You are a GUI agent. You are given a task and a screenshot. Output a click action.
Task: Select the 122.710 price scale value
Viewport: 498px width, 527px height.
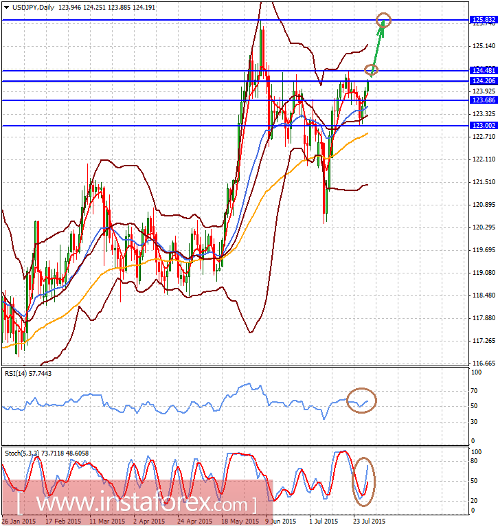484,137
